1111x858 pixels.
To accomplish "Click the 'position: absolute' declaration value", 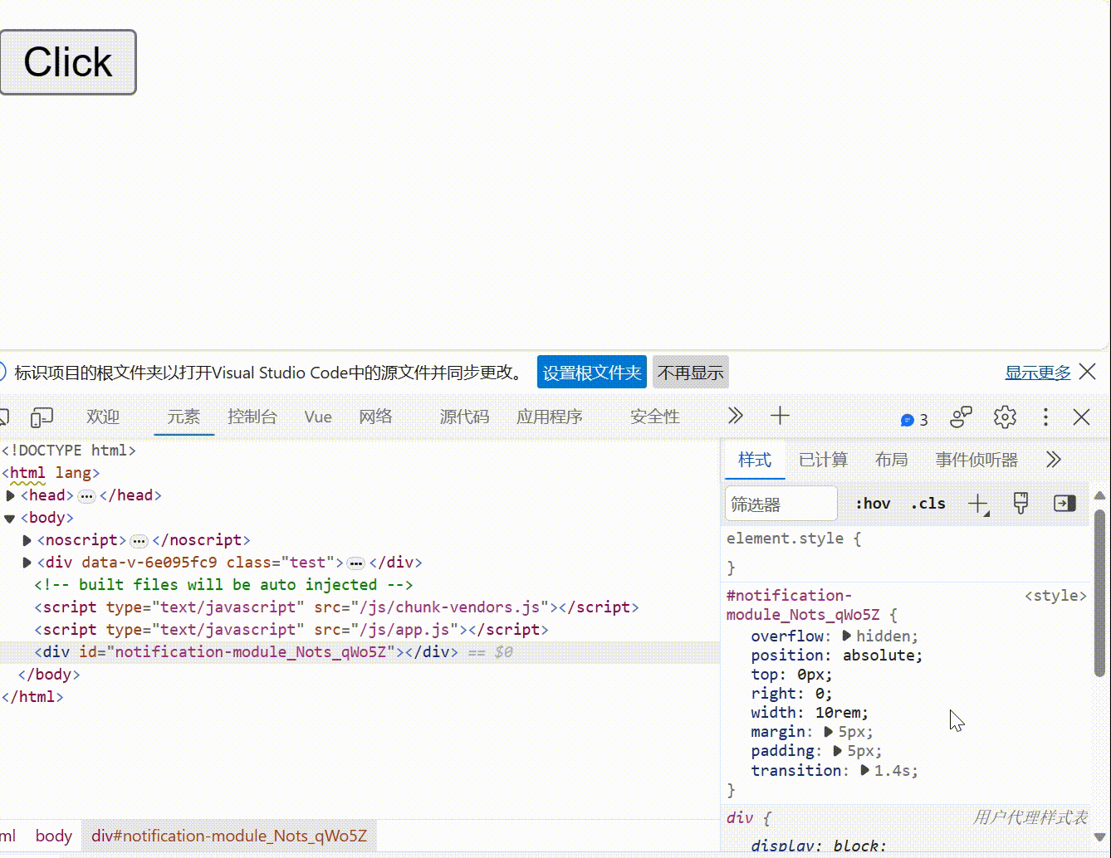I will (879, 656).
